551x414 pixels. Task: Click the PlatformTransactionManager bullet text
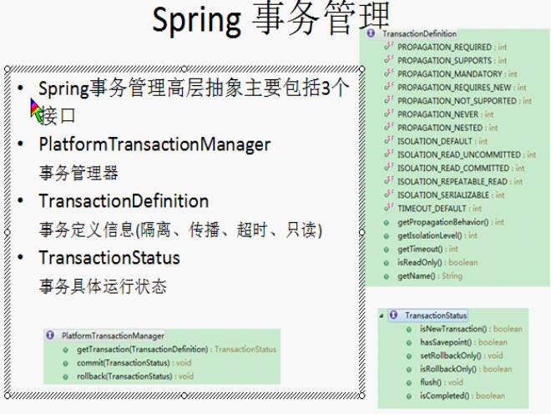pyautogui.click(x=154, y=144)
